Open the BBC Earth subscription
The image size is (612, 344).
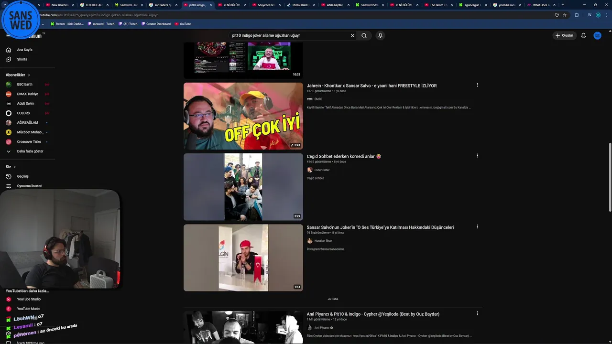point(27,84)
